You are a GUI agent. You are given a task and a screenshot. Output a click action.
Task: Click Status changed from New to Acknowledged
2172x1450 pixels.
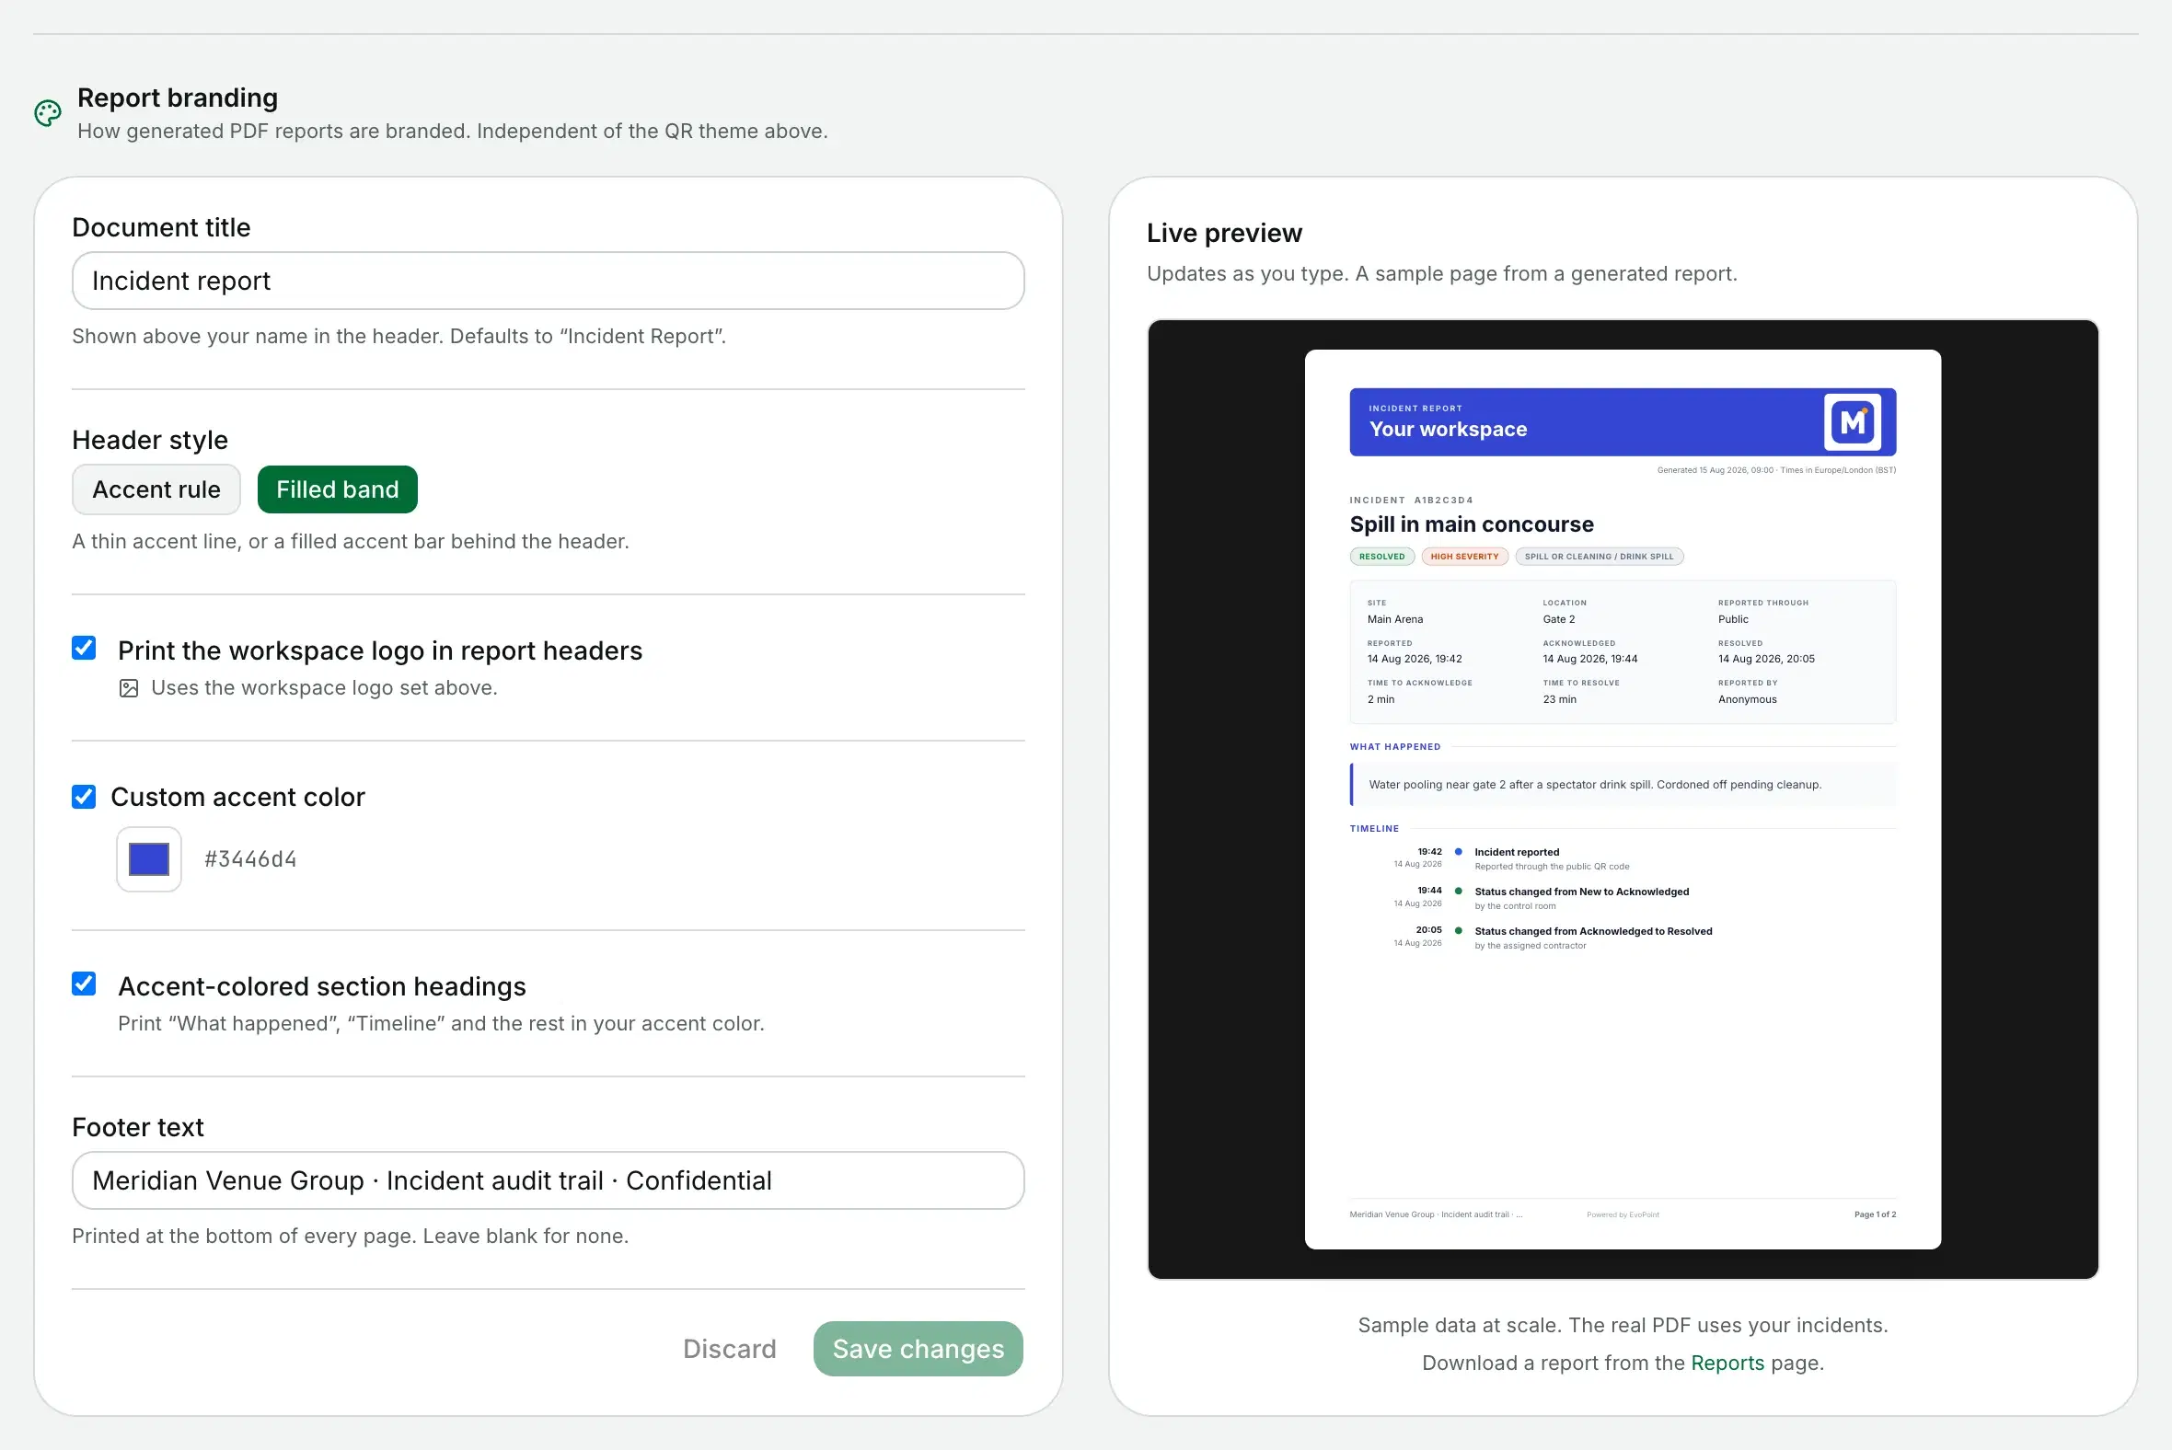coord(1582,892)
